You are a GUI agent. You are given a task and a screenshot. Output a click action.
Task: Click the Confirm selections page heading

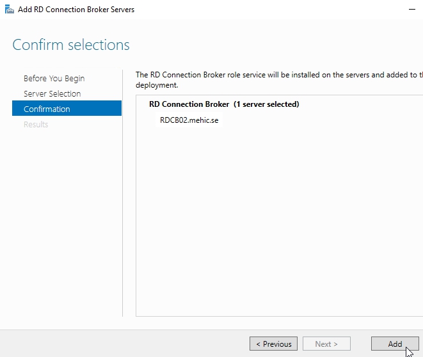coord(71,45)
